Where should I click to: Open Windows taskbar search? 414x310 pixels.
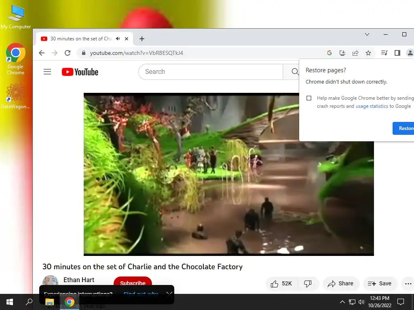point(29,302)
